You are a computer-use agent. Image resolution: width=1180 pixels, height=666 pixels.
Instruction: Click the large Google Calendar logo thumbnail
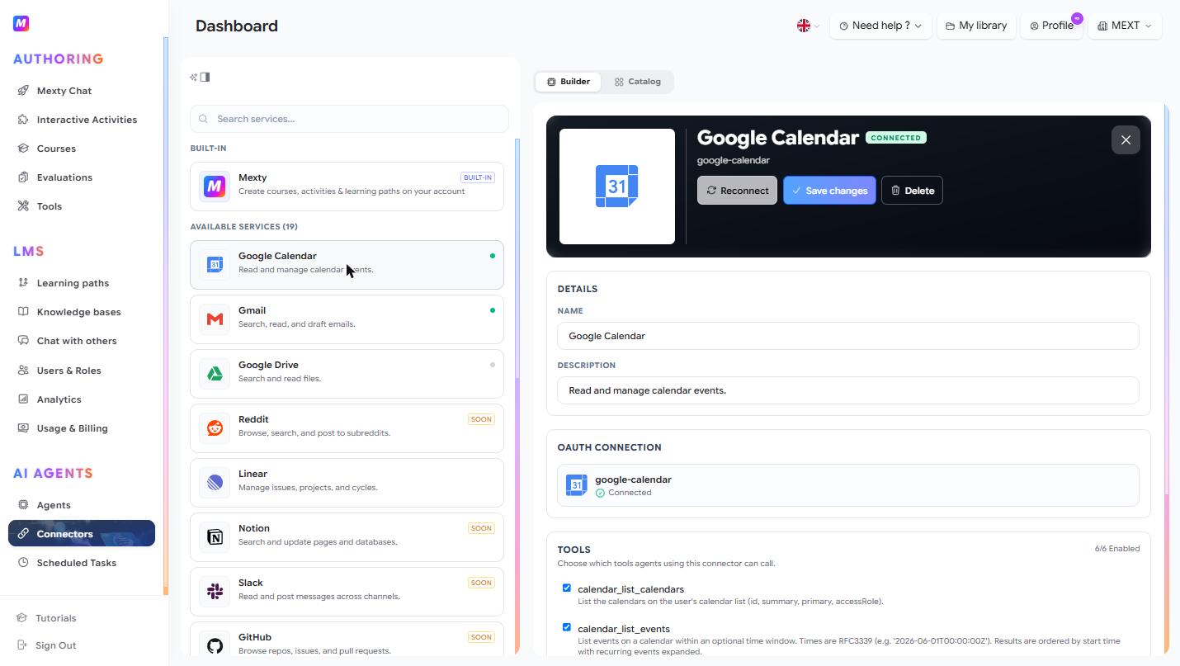click(617, 187)
